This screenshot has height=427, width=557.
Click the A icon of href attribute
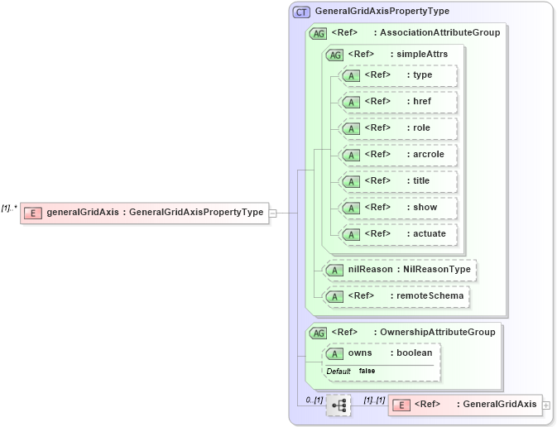[x=351, y=103]
